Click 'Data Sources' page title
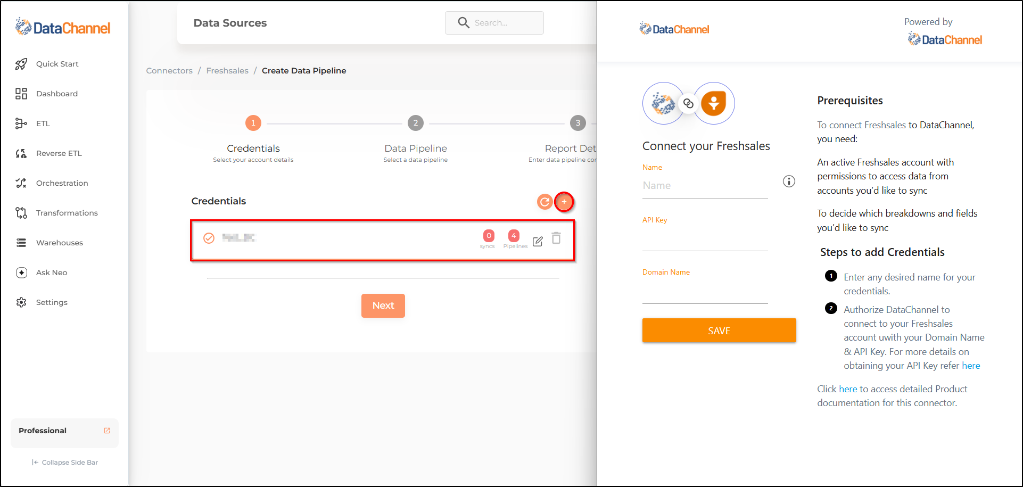 [230, 23]
